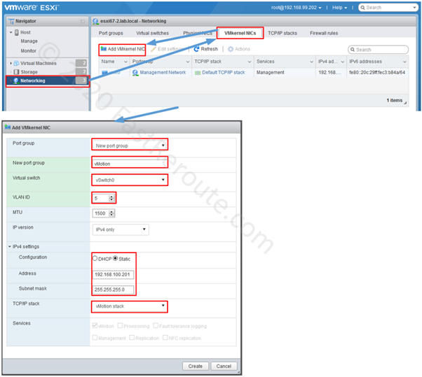The image size is (422, 377).
Task: Click the Add VMkernel NIC dialog title icon
Action: click(x=8, y=127)
